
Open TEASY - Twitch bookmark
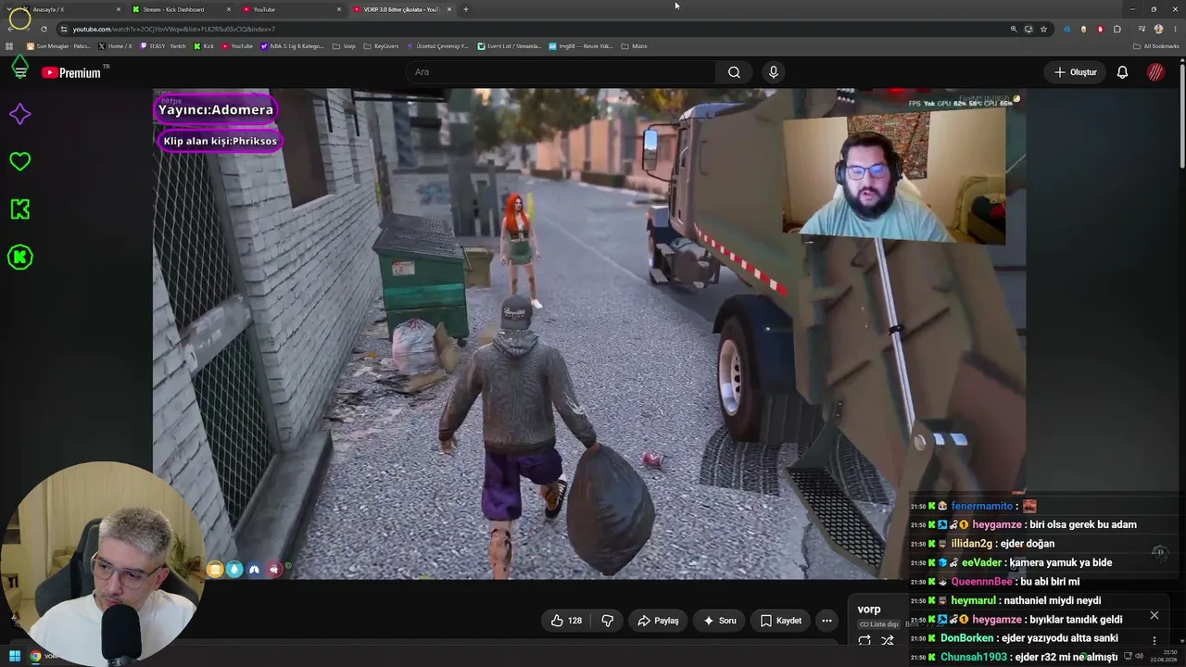162,46
